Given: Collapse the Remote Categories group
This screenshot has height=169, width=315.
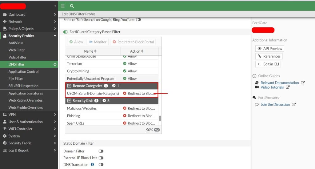Looking at the screenshot, I should (x=70, y=86).
